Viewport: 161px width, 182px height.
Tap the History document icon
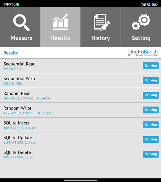pyautogui.click(x=100, y=23)
